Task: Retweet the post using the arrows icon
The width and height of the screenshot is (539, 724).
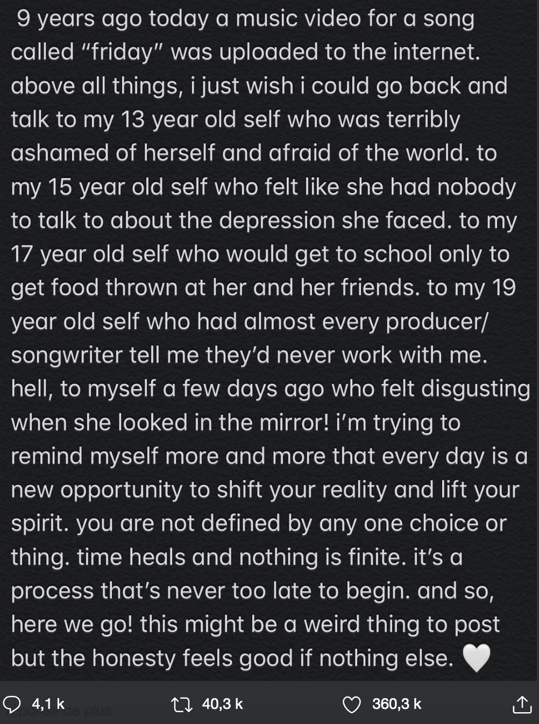Action: [x=181, y=704]
